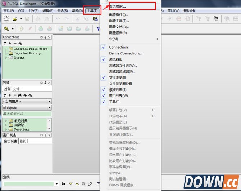
Task: Open the dropdown arrow beside the key icon
Action: (13, 29)
